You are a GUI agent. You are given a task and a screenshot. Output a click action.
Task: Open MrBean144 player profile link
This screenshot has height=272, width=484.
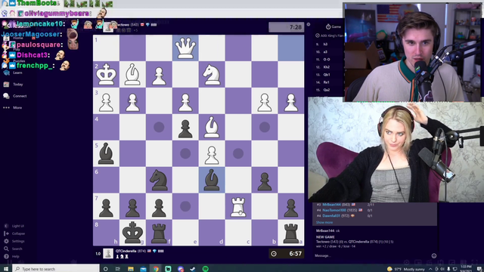tap(331, 205)
